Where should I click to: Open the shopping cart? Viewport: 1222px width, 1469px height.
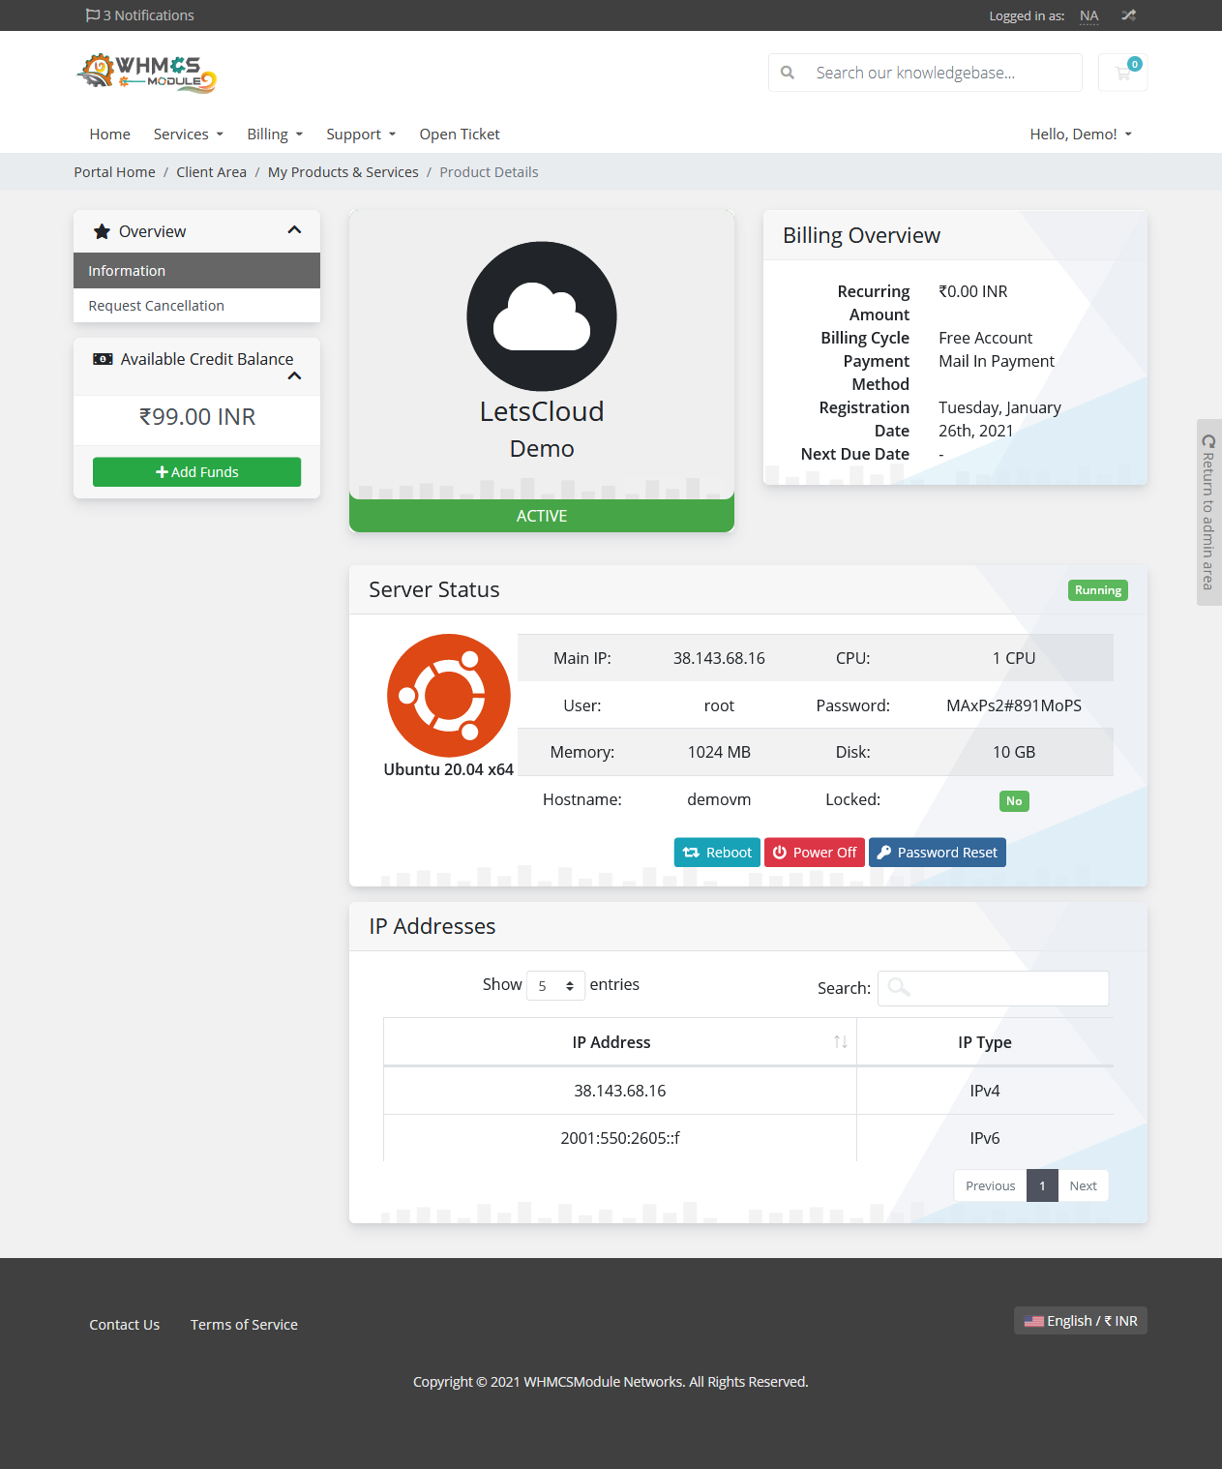(x=1122, y=73)
